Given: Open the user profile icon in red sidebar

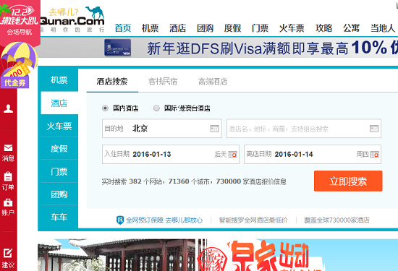Looking at the screenshot, I should [8, 108].
